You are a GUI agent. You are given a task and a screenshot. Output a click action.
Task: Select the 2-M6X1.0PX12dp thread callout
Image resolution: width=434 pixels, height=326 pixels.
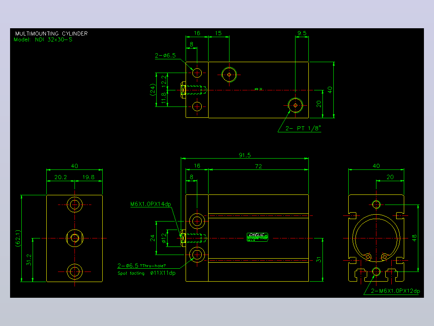point(395,291)
